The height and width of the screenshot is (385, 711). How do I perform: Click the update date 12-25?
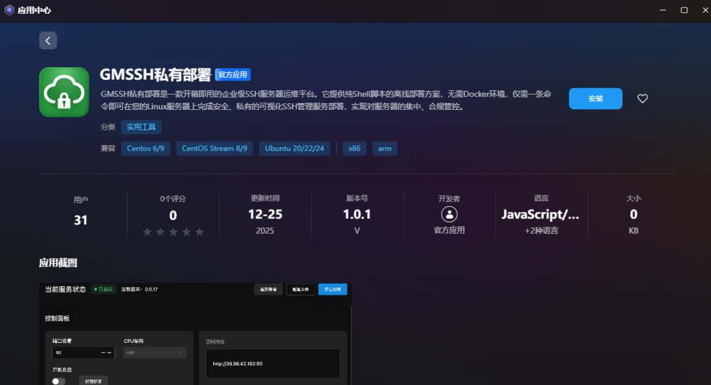[265, 214]
